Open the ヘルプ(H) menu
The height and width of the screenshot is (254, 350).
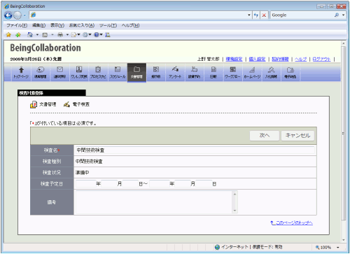pos(130,25)
